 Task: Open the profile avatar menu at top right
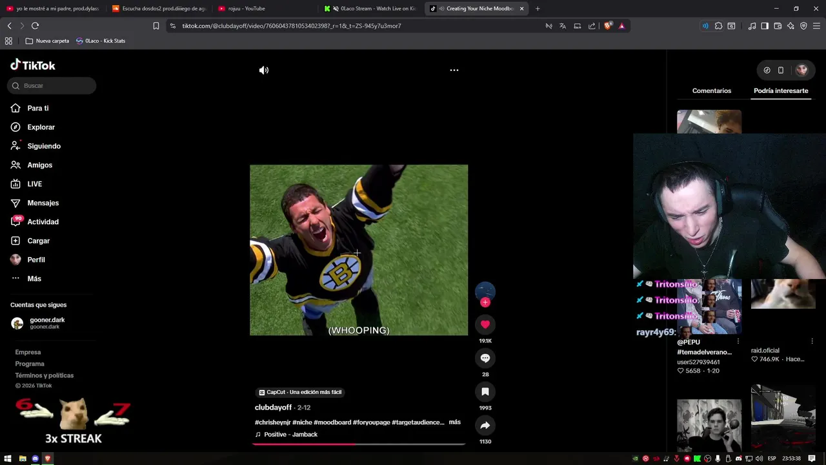tap(801, 70)
